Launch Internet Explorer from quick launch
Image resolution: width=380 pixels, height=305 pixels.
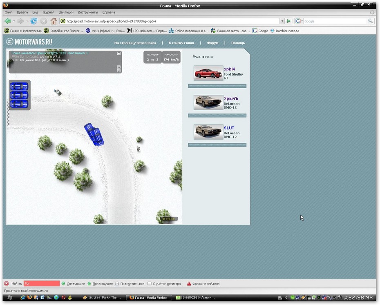23,298
